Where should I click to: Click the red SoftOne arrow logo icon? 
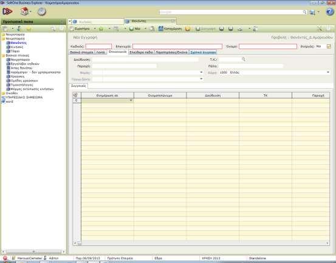click(x=7, y=12)
